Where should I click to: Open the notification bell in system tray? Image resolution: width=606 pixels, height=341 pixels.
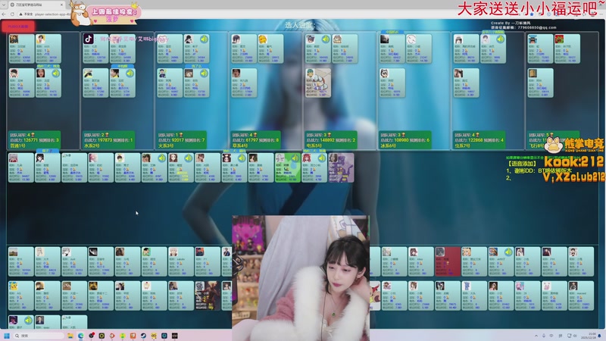601,336
